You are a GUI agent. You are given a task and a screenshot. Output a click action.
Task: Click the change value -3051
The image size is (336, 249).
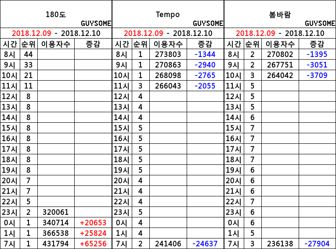click(x=317, y=65)
